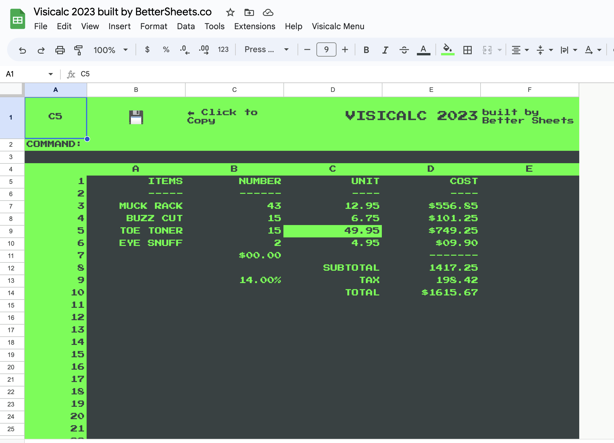Open the custom Visicalc Menu
Image resolution: width=614 pixels, height=443 pixels.
[x=338, y=27]
